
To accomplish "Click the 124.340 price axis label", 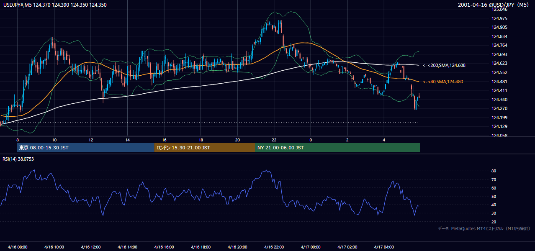I will point(499,100).
